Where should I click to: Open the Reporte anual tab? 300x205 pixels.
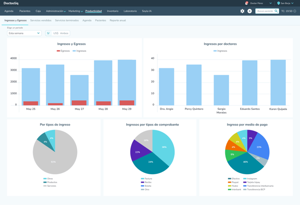[x=118, y=21]
